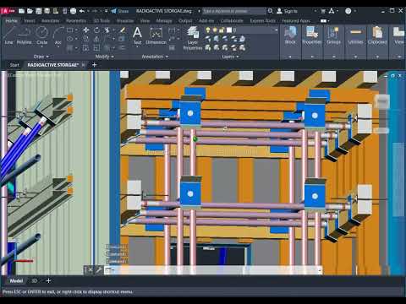Viewport: 406px width, 304px height.
Task: Select the Arc tool
Action: point(58,35)
